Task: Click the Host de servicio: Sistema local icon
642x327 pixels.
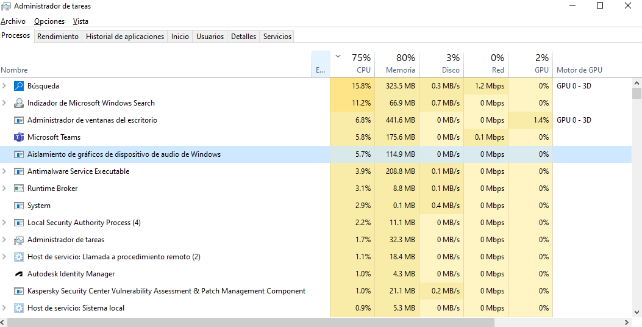Action: coord(19,308)
